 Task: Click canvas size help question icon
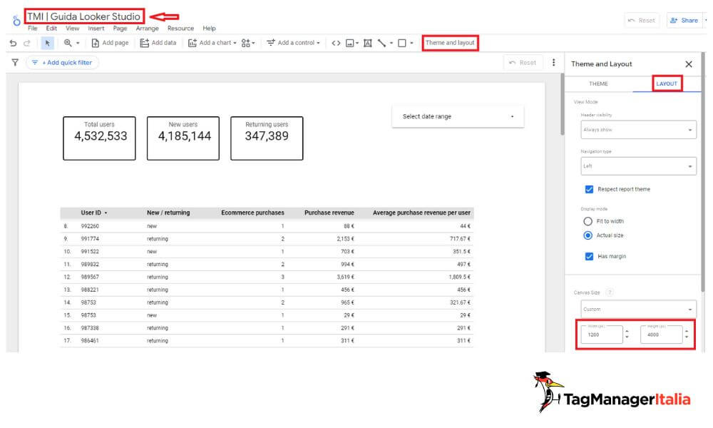pos(610,292)
